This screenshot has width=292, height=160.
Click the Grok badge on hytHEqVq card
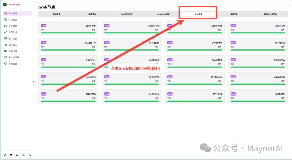[x=107, y=77]
